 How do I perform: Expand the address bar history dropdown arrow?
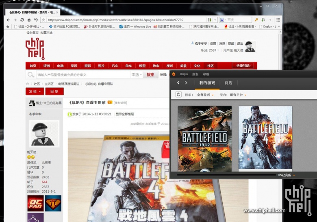pyautogui.click(x=215, y=20)
